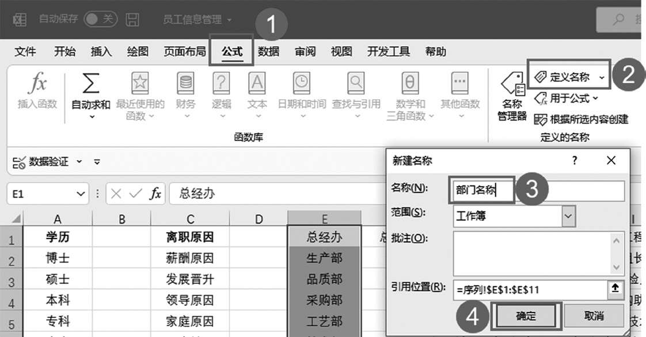Expand the Data Validation (数据验证) dropdown arrow
Image resolution: width=646 pixels, height=337 pixels.
[79, 162]
